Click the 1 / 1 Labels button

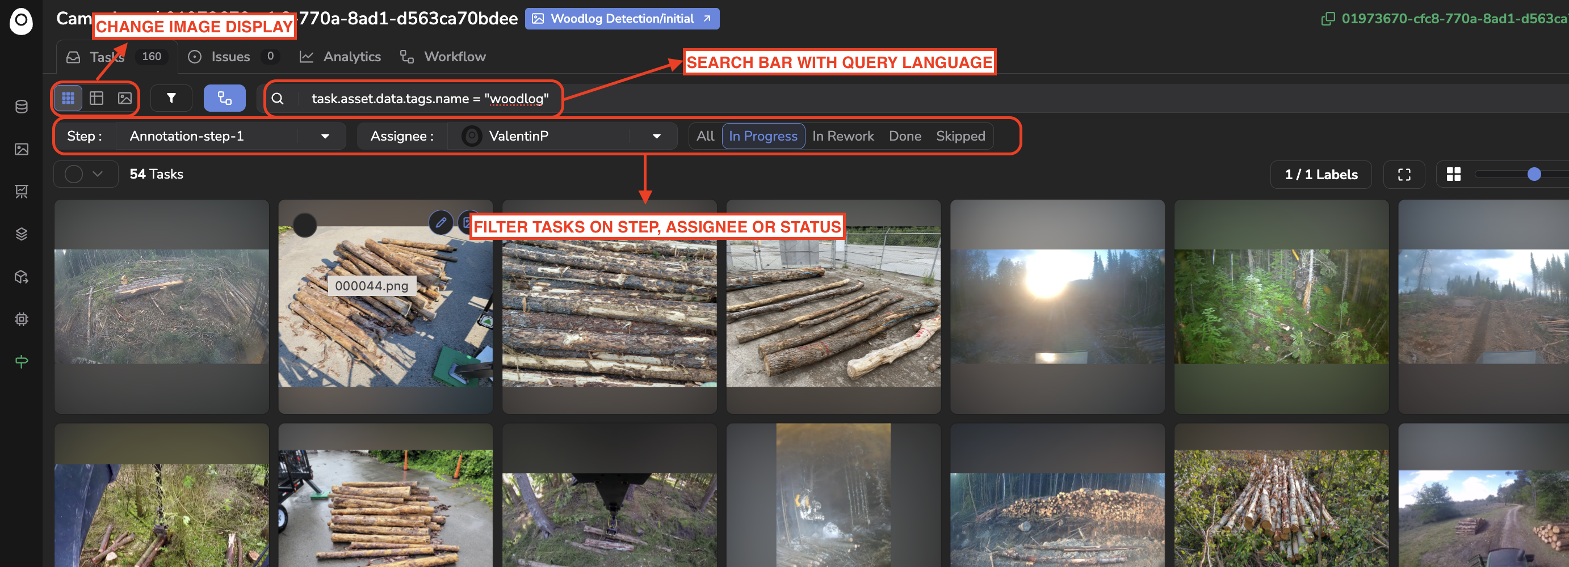1320,175
